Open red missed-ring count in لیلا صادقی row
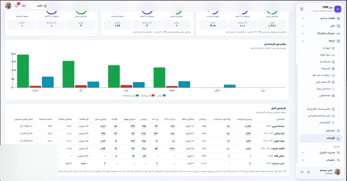This screenshot has width=347, height=181. (228, 134)
